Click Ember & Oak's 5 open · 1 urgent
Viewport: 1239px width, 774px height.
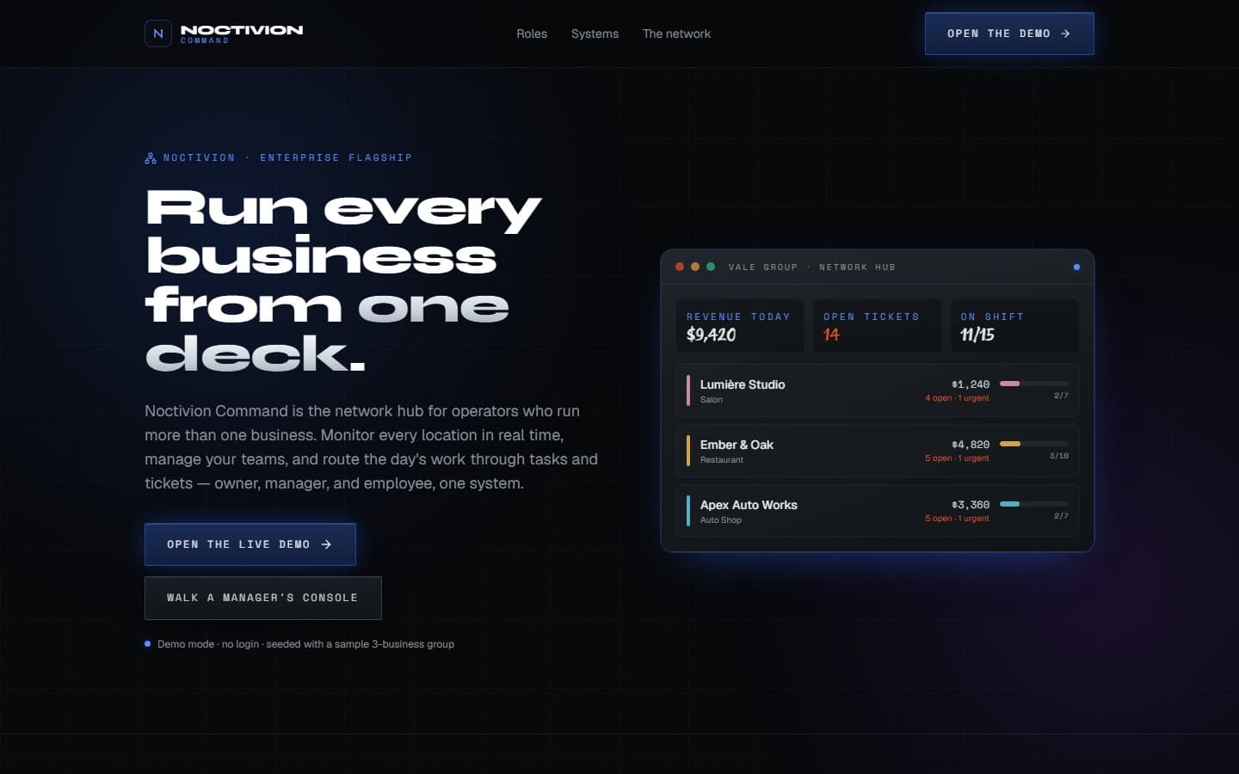[x=957, y=458]
